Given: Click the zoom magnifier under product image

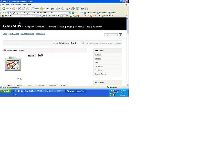Looking at the screenshot, I should (21, 79).
